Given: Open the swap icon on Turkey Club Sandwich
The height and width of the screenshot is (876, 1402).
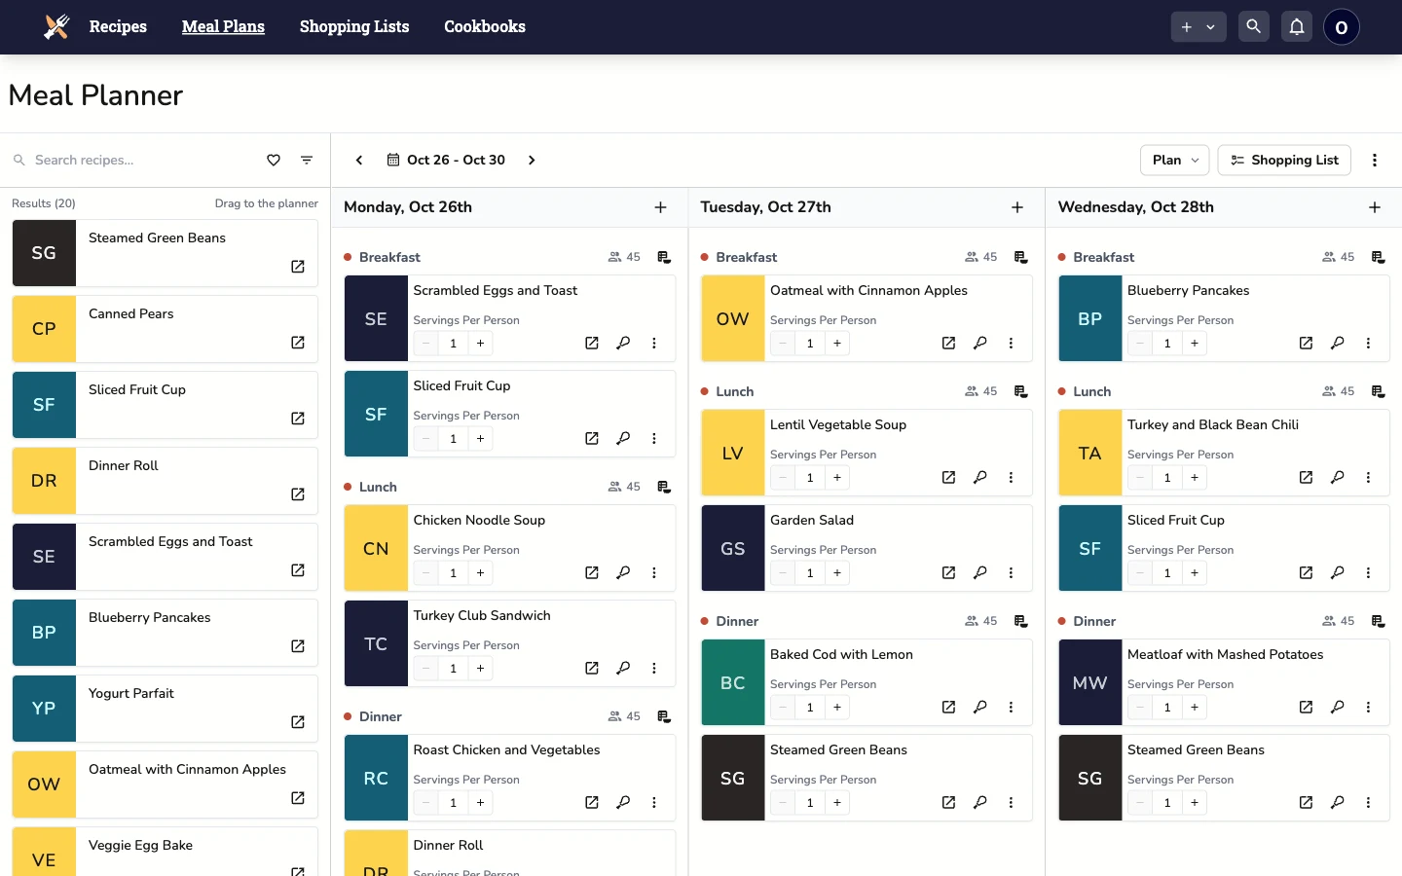Looking at the screenshot, I should tap(623, 669).
